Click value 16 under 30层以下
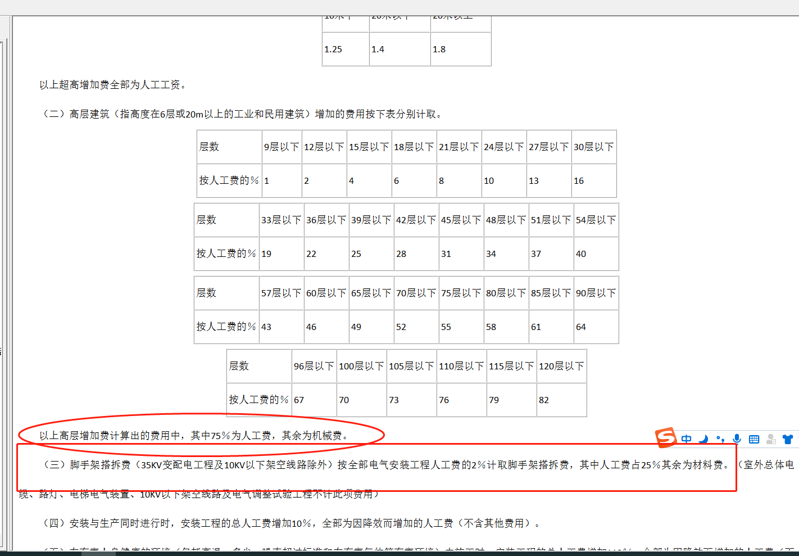Viewport: 799px width, 556px height. 594,180
